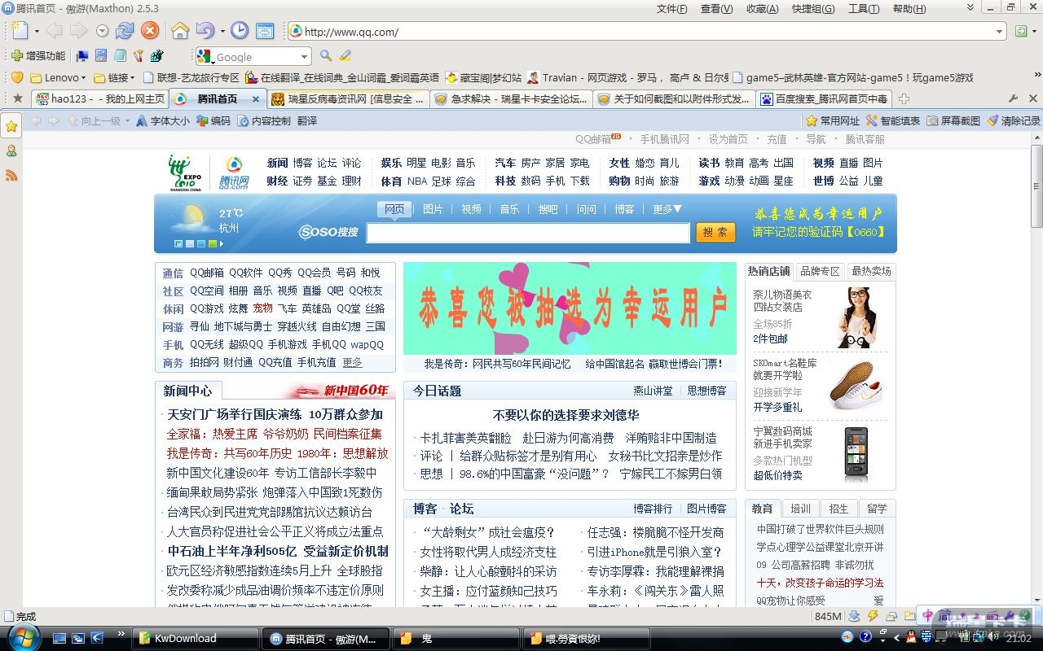
Task: Click the contacts person sidebar icon
Action: click(x=11, y=151)
